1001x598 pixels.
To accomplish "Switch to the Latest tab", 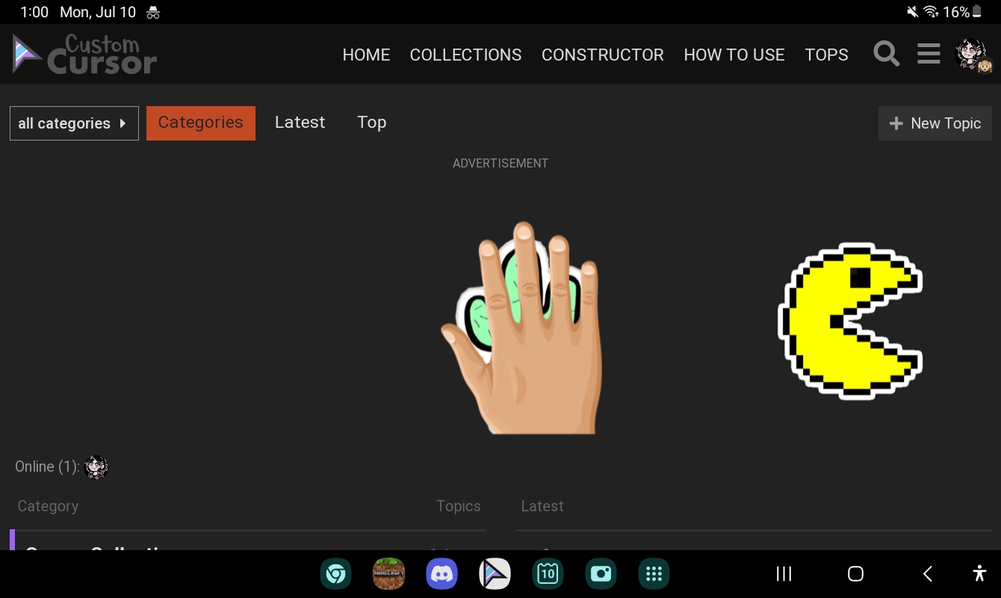I will [x=300, y=122].
